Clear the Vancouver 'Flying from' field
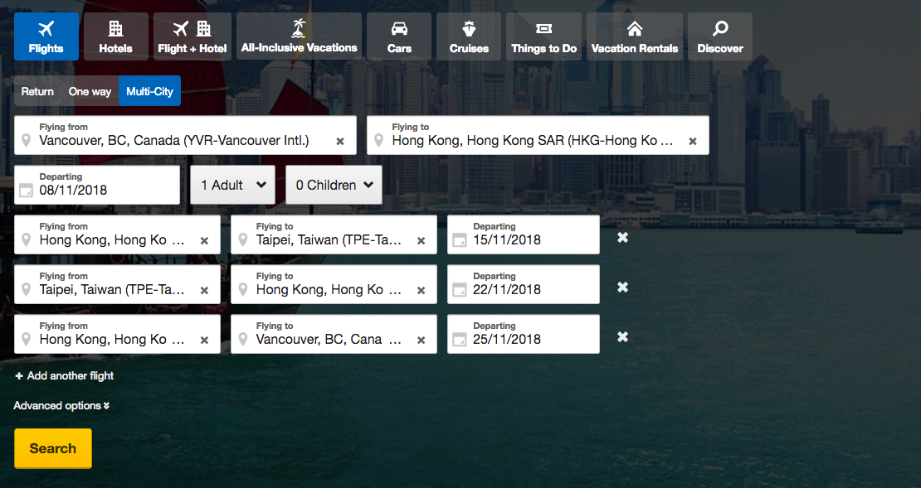Viewport: 921px width, 488px height. click(339, 141)
